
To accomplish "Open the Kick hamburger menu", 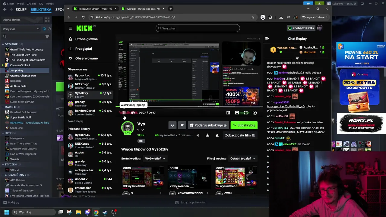I will 71,28.
